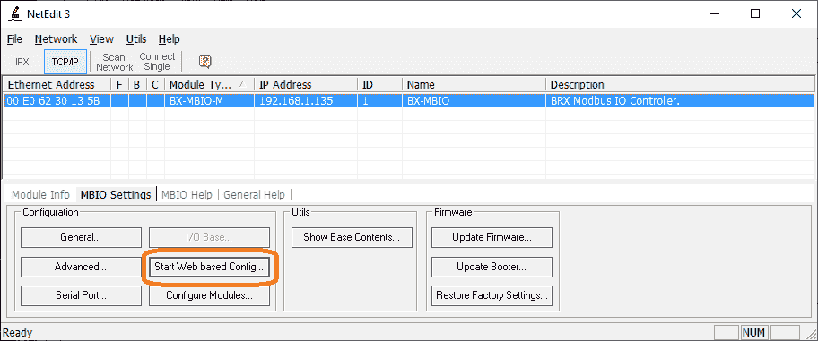Click the BX-MBIO name cell
The width and height of the screenshot is (818, 341).
click(474, 101)
